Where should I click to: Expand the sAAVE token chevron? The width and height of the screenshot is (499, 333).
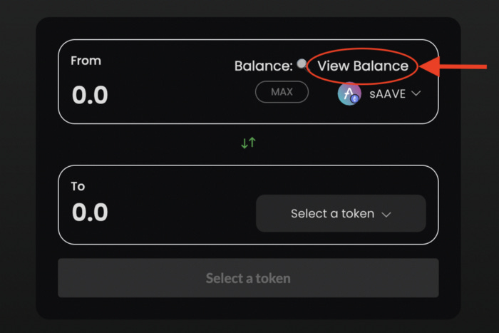[416, 93]
